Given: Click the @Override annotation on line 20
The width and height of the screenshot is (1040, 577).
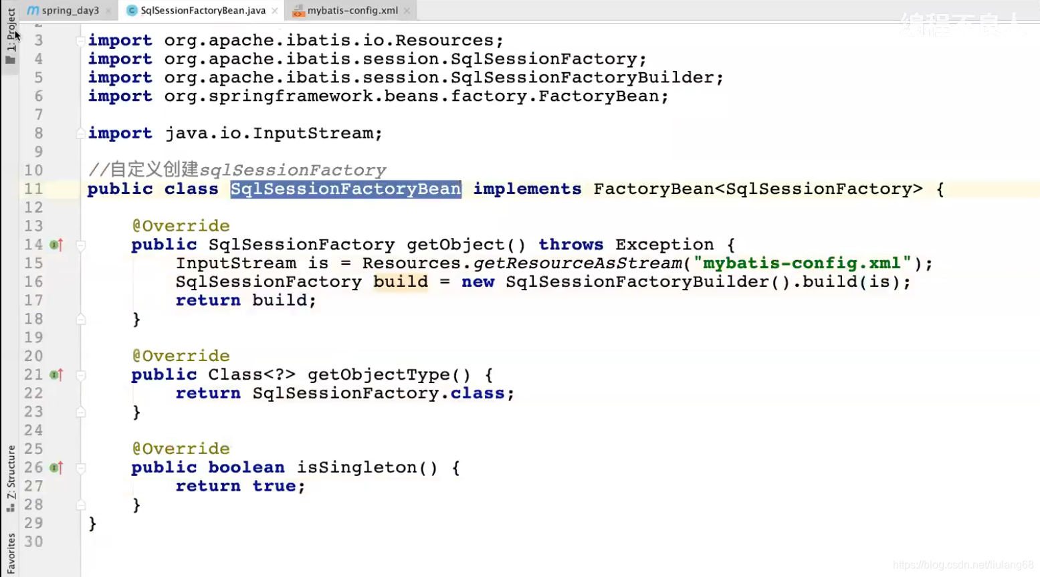Looking at the screenshot, I should tap(181, 356).
